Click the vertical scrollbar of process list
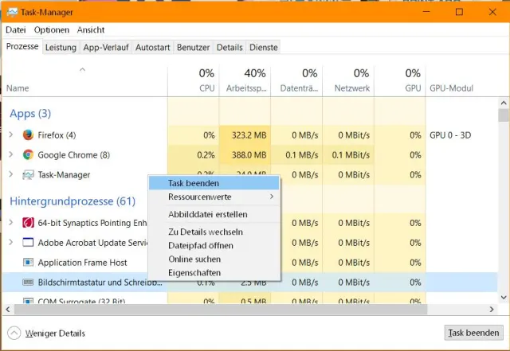Image resolution: width=510 pixels, height=351 pixels. click(503, 207)
